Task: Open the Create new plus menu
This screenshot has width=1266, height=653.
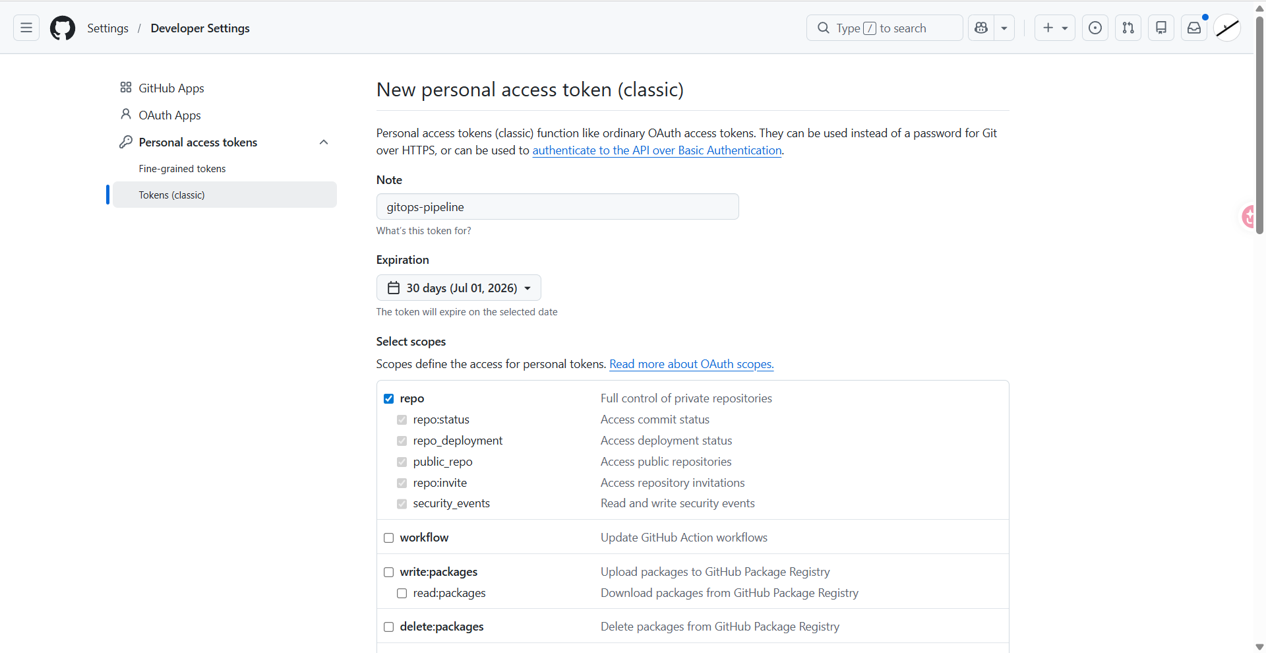Action: [1055, 28]
